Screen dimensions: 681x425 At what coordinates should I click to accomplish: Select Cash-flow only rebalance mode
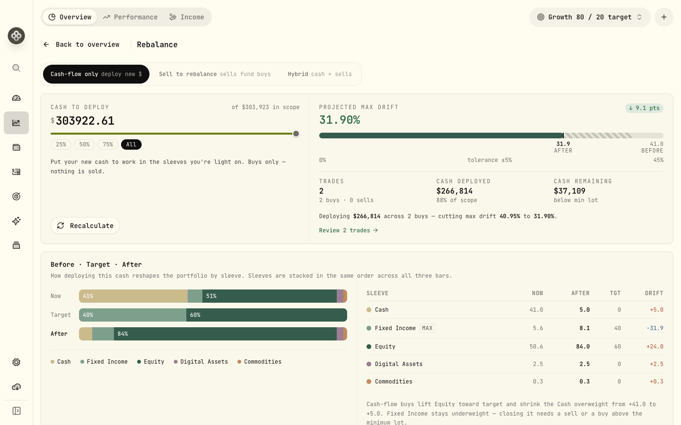pos(96,74)
